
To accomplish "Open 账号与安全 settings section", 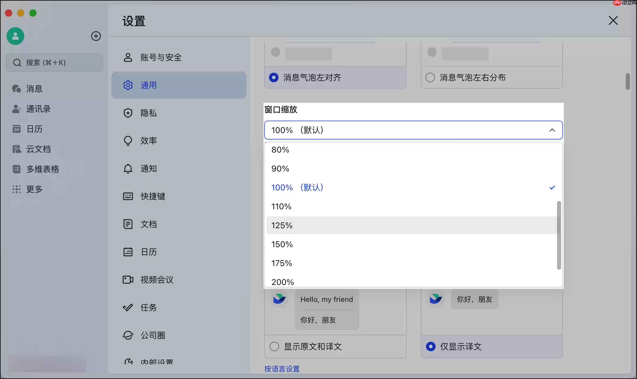I will (x=161, y=57).
